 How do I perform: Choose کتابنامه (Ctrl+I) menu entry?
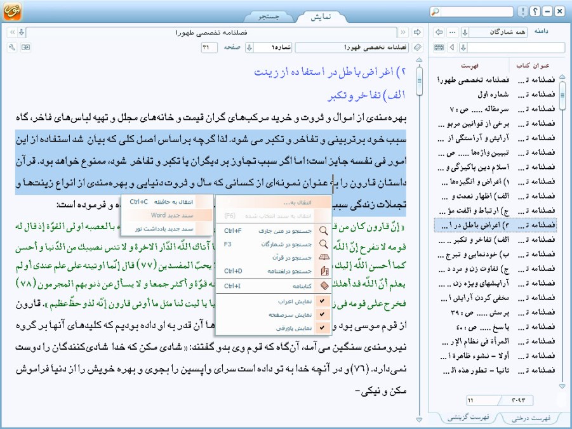pyautogui.click(x=274, y=286)
